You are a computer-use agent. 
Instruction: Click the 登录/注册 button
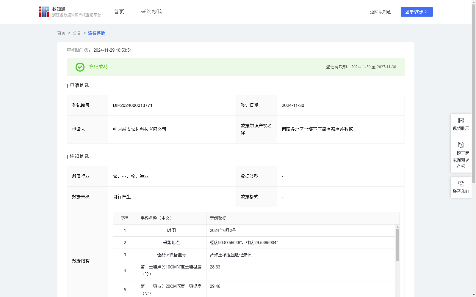[416, 12]
